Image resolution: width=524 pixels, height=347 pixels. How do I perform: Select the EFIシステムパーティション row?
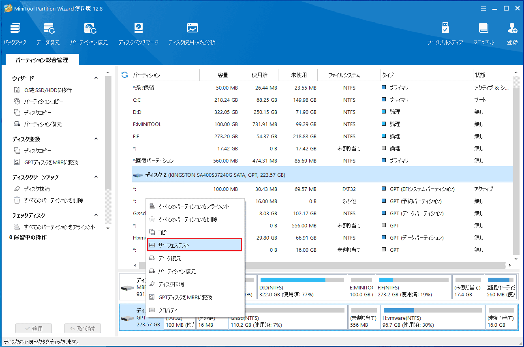pos(322,189)
